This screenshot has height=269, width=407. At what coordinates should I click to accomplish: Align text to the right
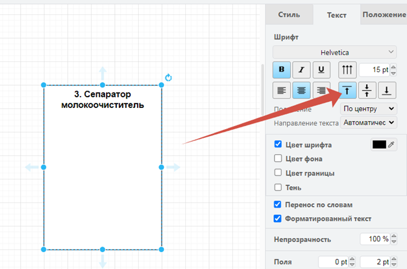tap(322, 90)
